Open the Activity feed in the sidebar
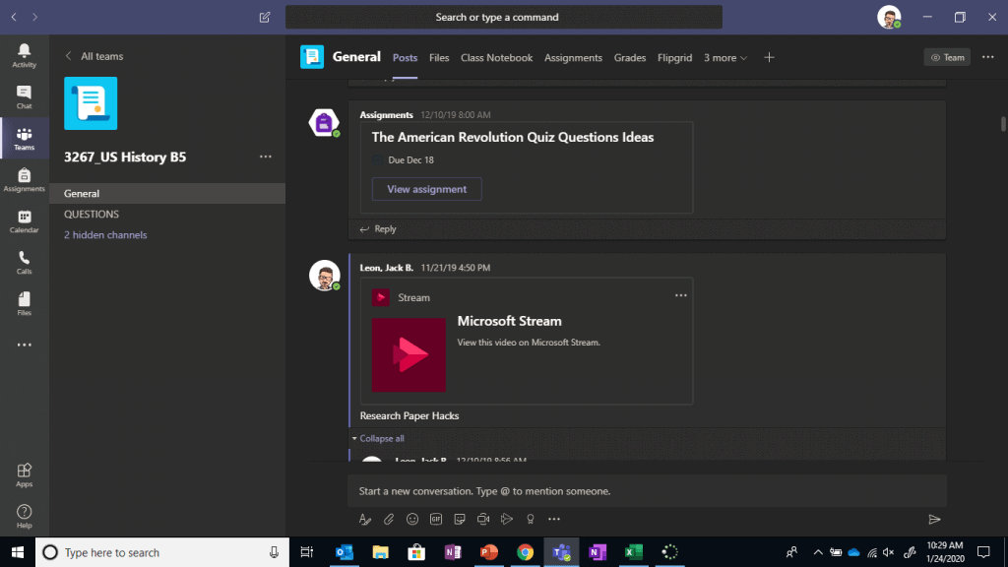The width and height of the screenshot is (1008, 567). click(x=24, y=55)
